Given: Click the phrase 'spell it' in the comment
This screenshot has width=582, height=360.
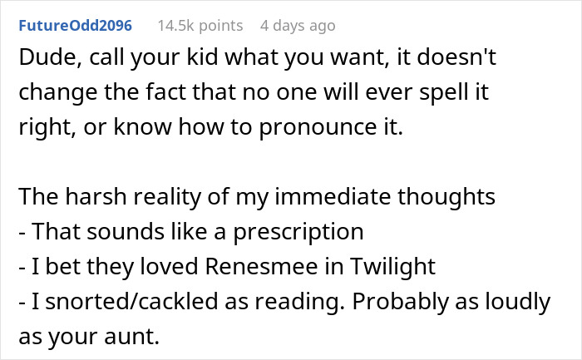Looking at the screenshot, I should click(454, 92).
